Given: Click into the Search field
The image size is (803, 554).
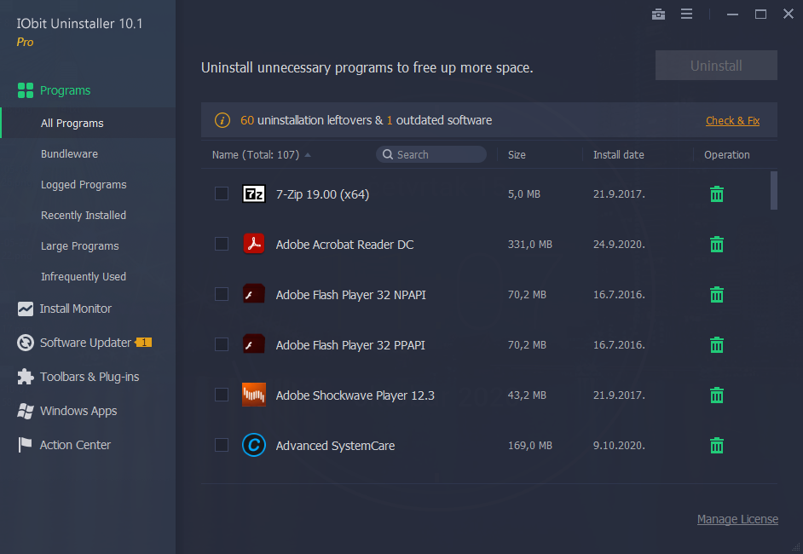Looking at the screenshot, I should (x=431, y=154).
